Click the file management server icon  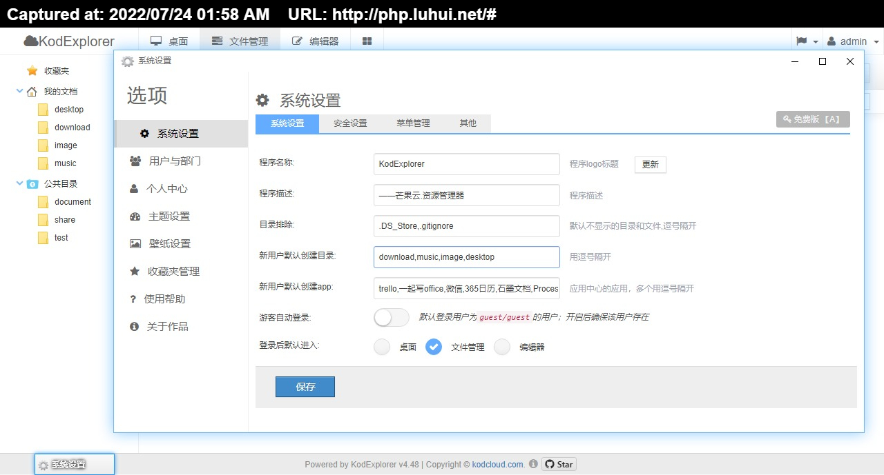tap(217, 41)
